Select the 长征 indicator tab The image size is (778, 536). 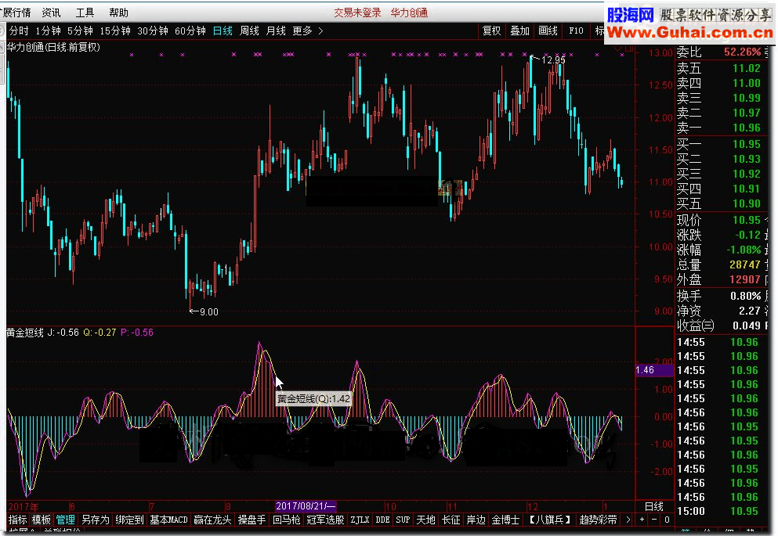point(451,520)
